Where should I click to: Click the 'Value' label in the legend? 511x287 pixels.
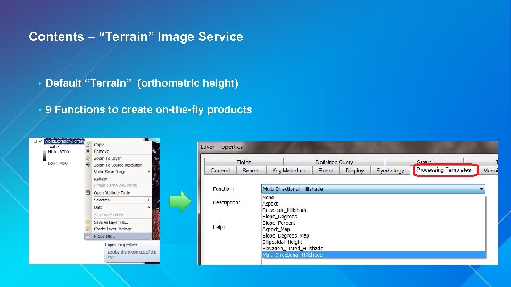point(54,147)
